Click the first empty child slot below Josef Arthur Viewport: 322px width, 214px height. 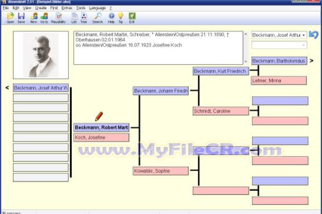(41, 98)
